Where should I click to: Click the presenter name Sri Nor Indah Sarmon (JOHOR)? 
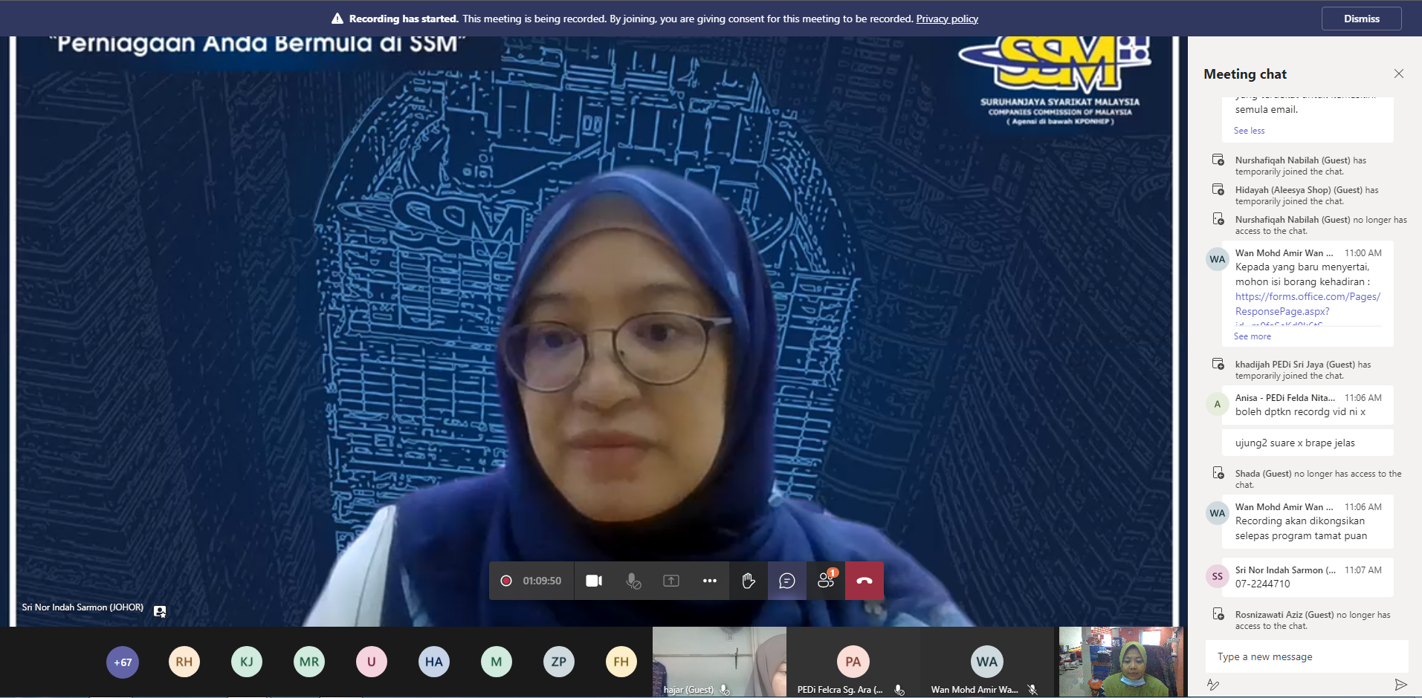(x=83, y=607)
